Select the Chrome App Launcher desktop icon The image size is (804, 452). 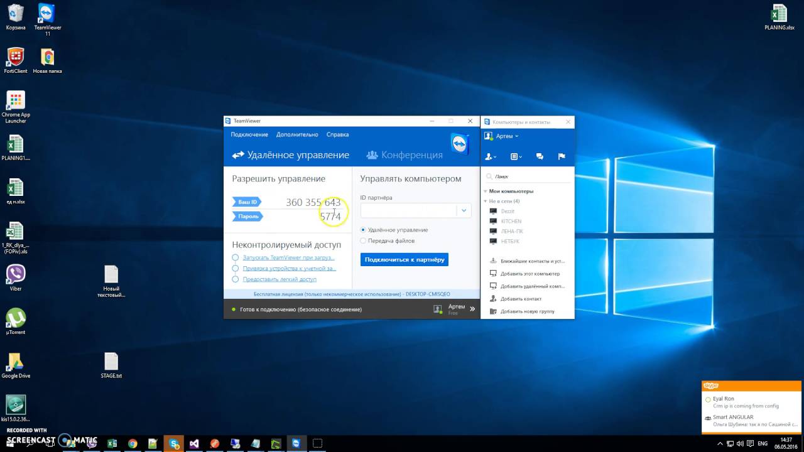16,107
